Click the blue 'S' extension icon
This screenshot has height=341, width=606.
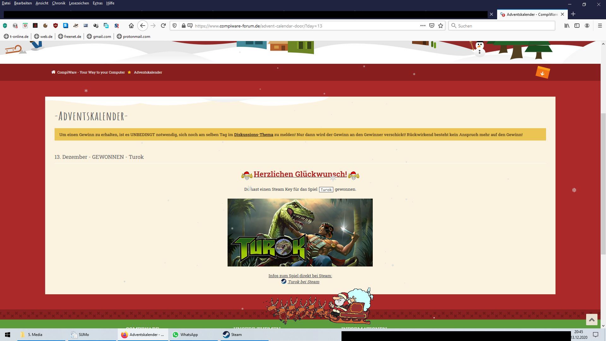(66, 26)
